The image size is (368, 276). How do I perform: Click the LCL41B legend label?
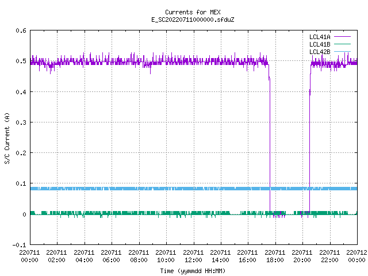coord(320,44)
